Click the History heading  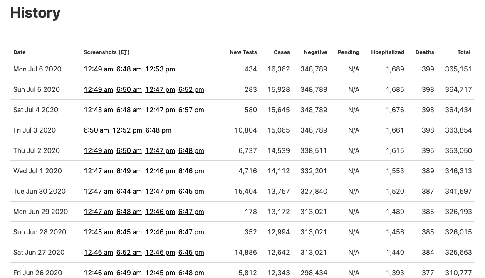point(35,13)
